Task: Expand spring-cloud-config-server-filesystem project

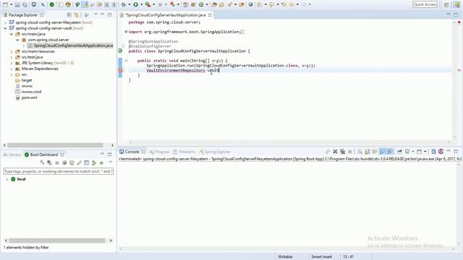Action: [x=5, y=22]
